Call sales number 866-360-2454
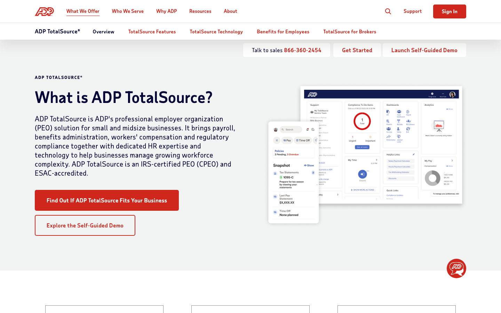The height and width of the screenshot is (313, 501). point(303,50)
